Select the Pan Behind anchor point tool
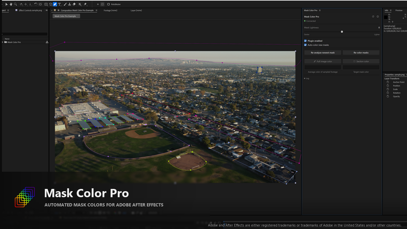 (x=40, y=4)
